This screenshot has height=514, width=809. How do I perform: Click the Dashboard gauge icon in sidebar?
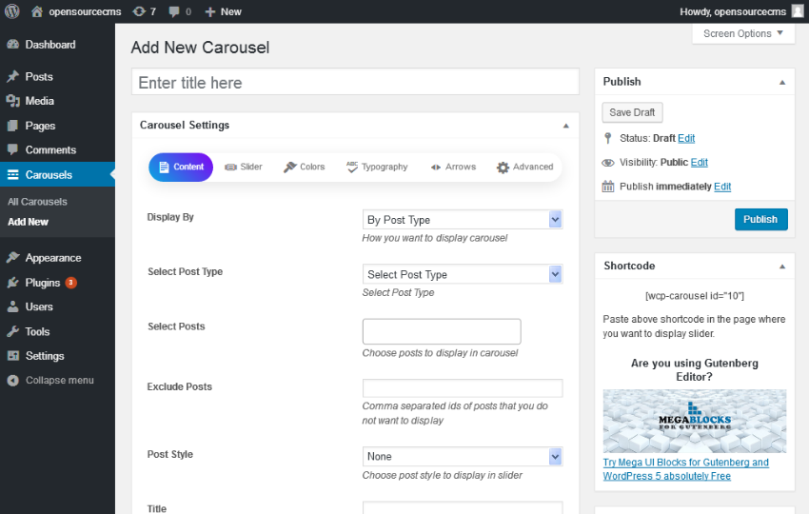(13, 45)
